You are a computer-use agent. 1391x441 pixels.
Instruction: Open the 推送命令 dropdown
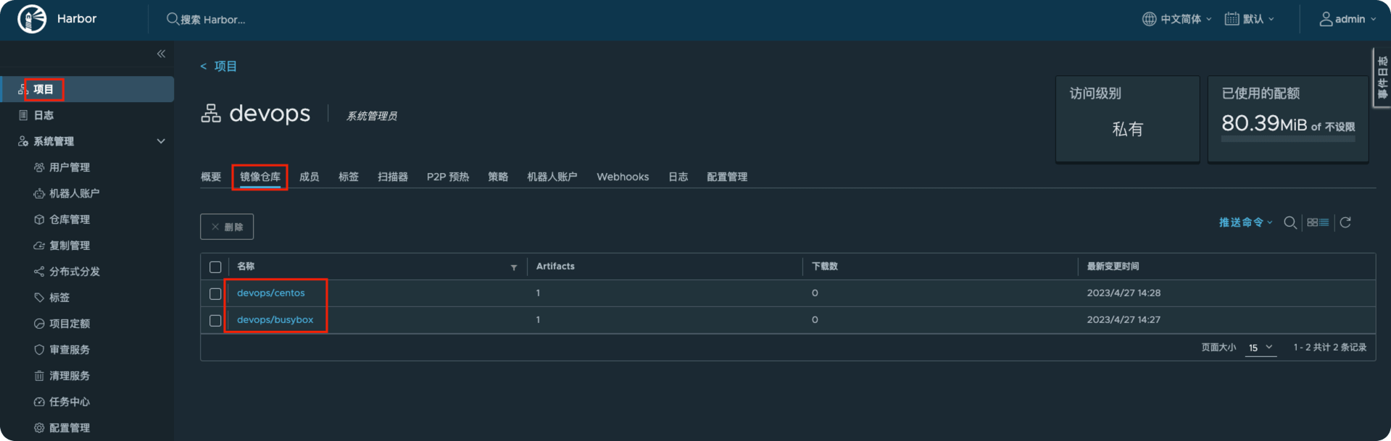pyautogui.click(x=1245, y=222)
